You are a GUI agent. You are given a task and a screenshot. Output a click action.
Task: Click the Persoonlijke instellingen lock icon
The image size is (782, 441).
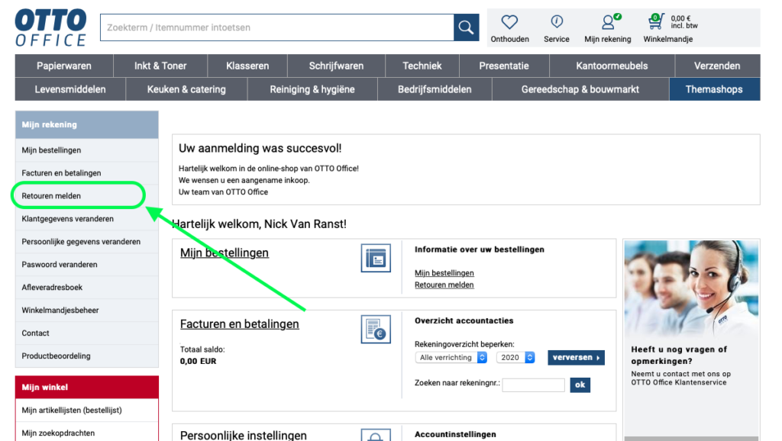[x=376, y=435]
